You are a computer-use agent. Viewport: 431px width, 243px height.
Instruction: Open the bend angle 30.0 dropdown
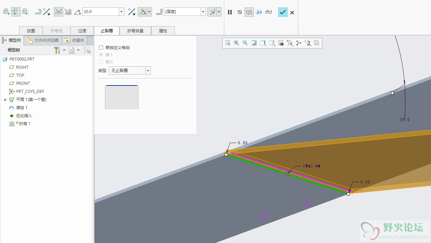coord(122,12)
